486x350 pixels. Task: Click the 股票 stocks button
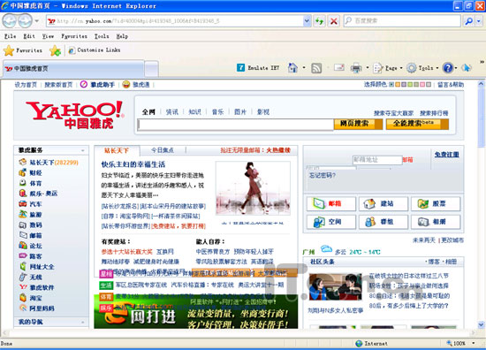click(x=436, y=203)
